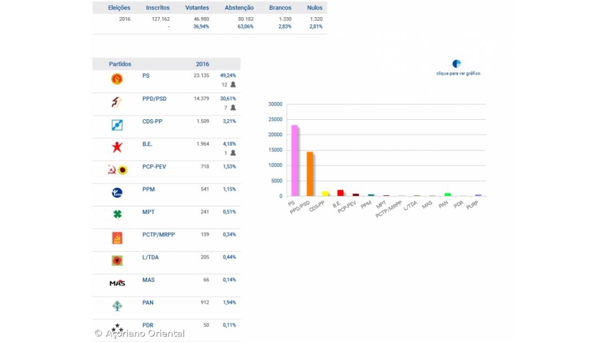The image size is (608, 342).
Task: Click the MPT green clover logo
Action: tap(117, 215)
